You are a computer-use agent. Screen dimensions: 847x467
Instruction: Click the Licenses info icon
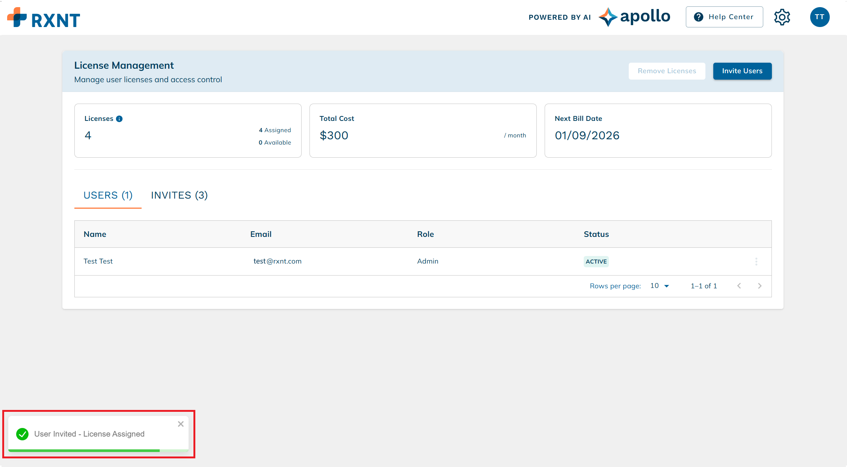click(119, 118)
